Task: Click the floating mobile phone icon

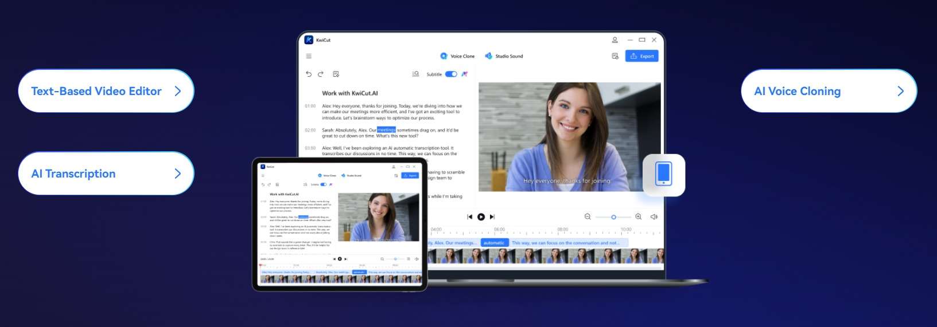Action: [664, 175]
